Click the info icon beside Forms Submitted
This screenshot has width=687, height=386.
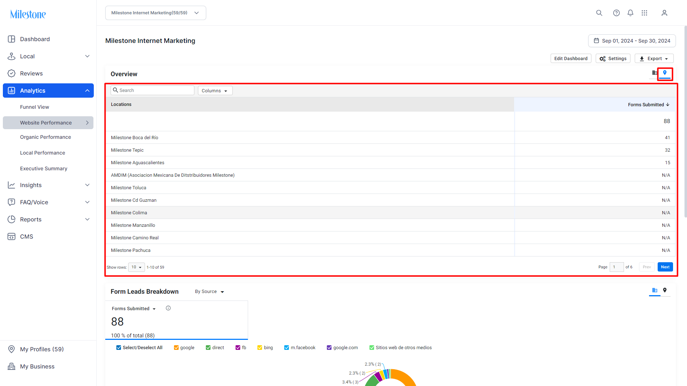168,308
